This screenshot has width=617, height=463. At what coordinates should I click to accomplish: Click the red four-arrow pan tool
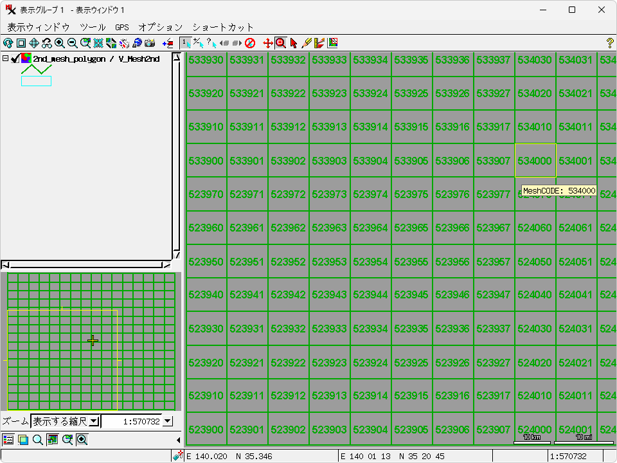click(268, 43)
